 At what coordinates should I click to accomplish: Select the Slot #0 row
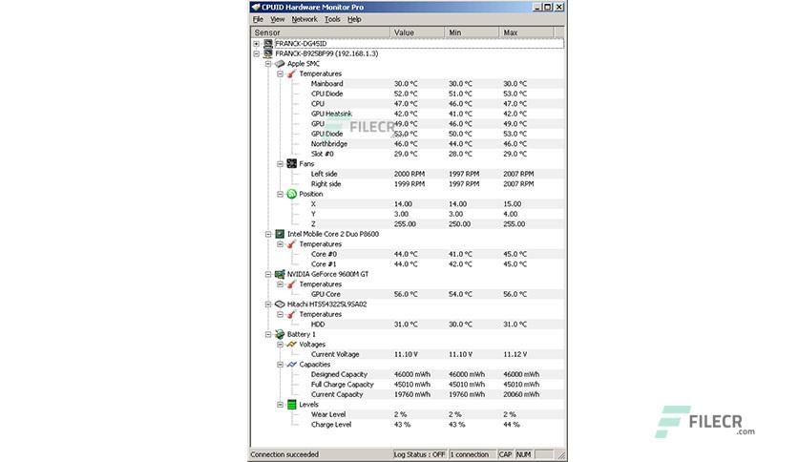408,154
